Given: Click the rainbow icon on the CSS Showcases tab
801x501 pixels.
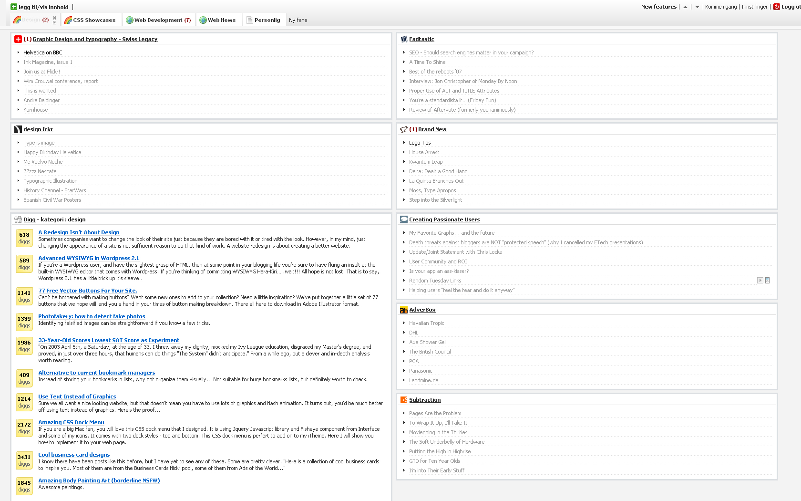Looking at the screenshot, I should click(x=68, y=20).
